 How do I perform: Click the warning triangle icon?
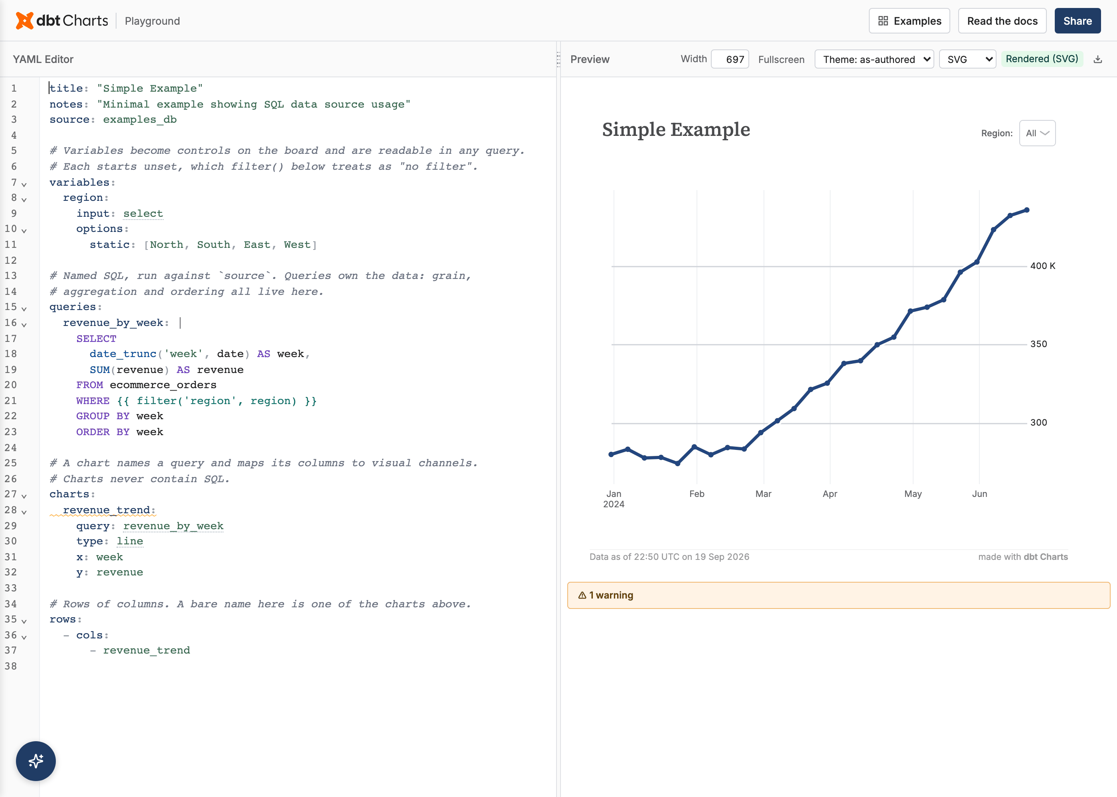tap(582, 595)
